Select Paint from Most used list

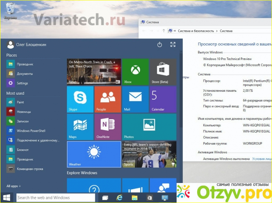[20, 102]
